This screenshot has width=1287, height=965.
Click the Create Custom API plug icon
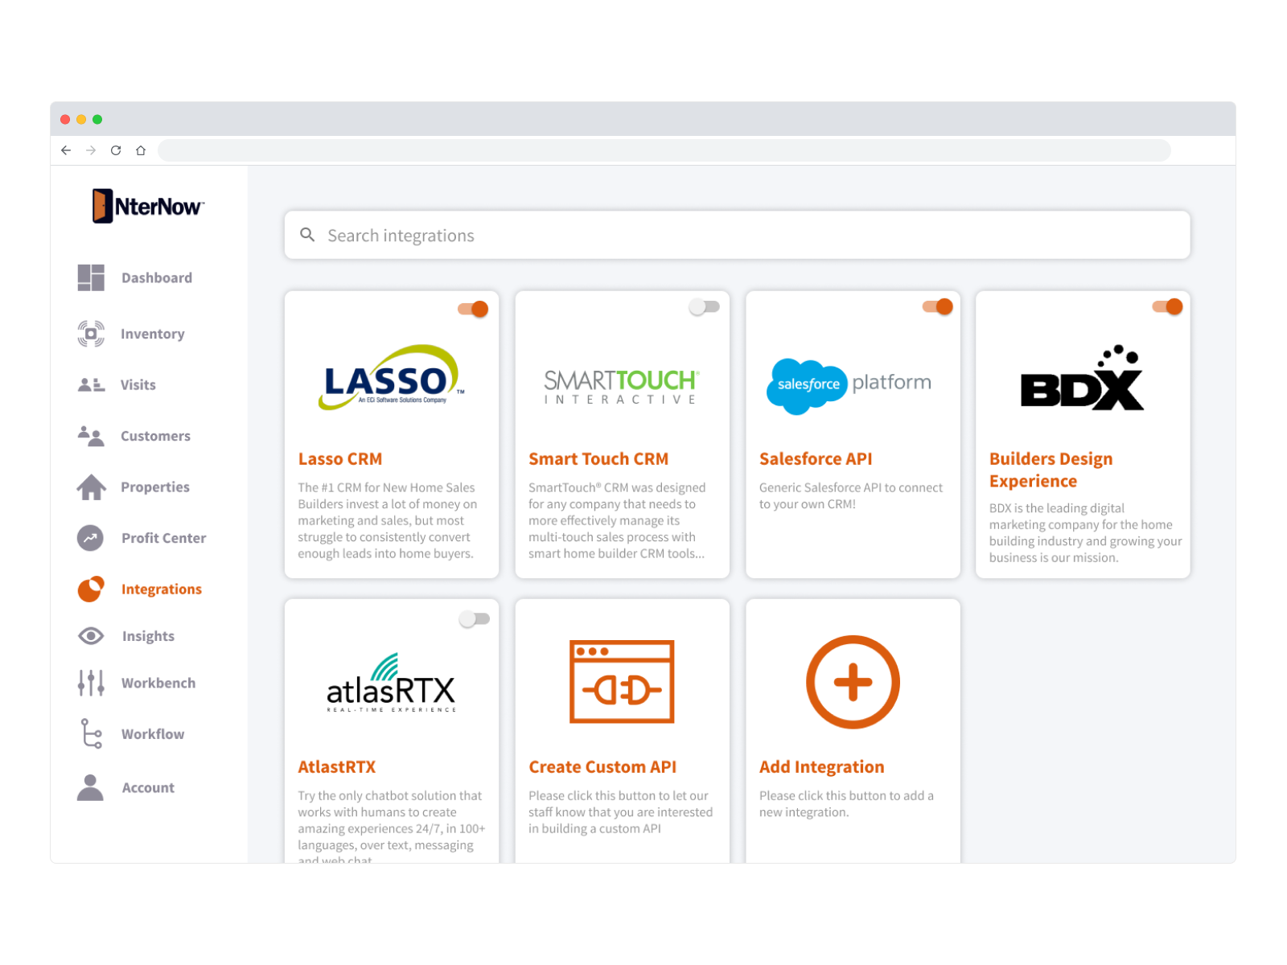pyautogui.click(x=622, y=682)
